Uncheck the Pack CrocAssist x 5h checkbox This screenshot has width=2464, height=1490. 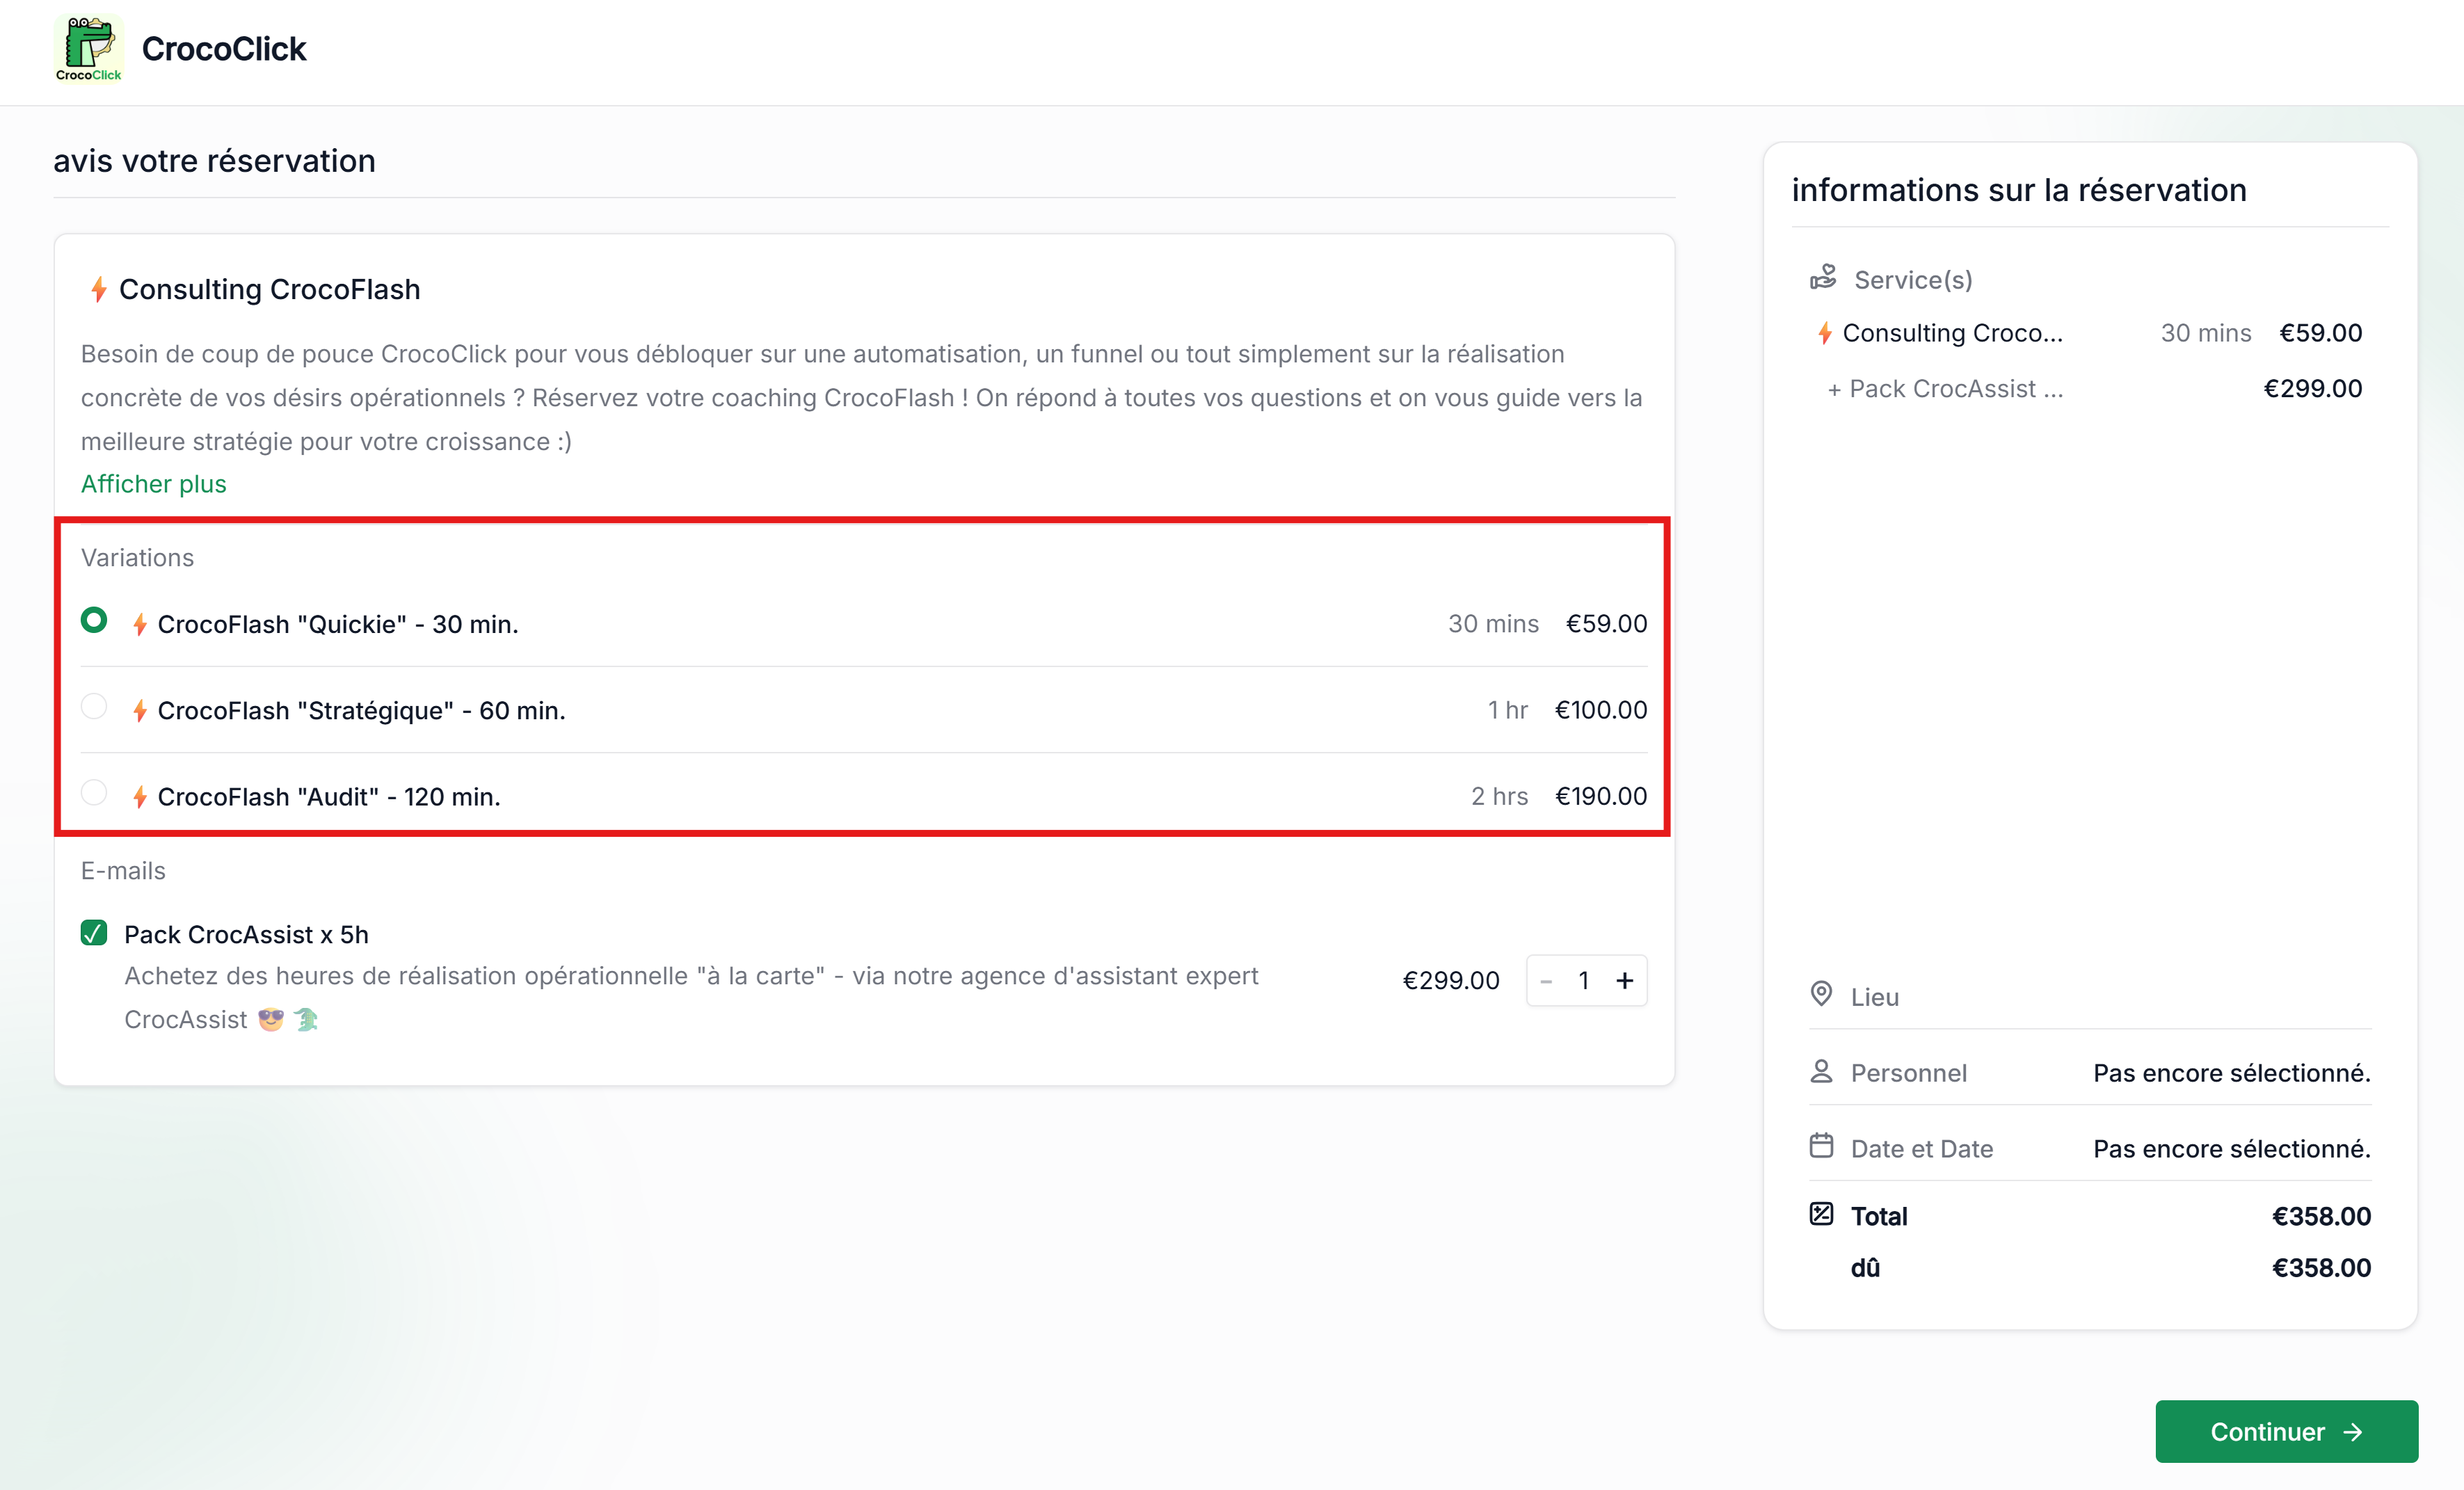coord(94,933)
